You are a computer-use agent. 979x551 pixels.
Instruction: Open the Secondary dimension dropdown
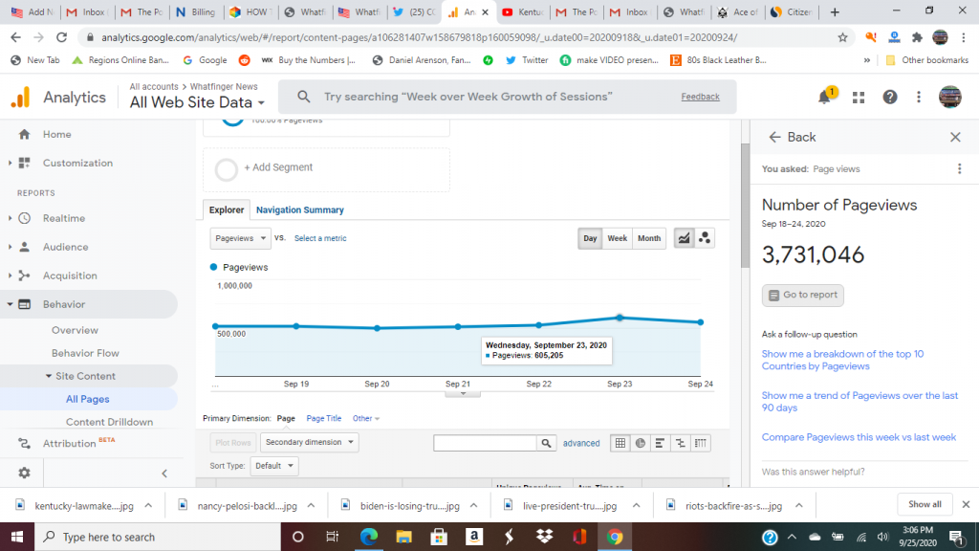click(310, 442)
